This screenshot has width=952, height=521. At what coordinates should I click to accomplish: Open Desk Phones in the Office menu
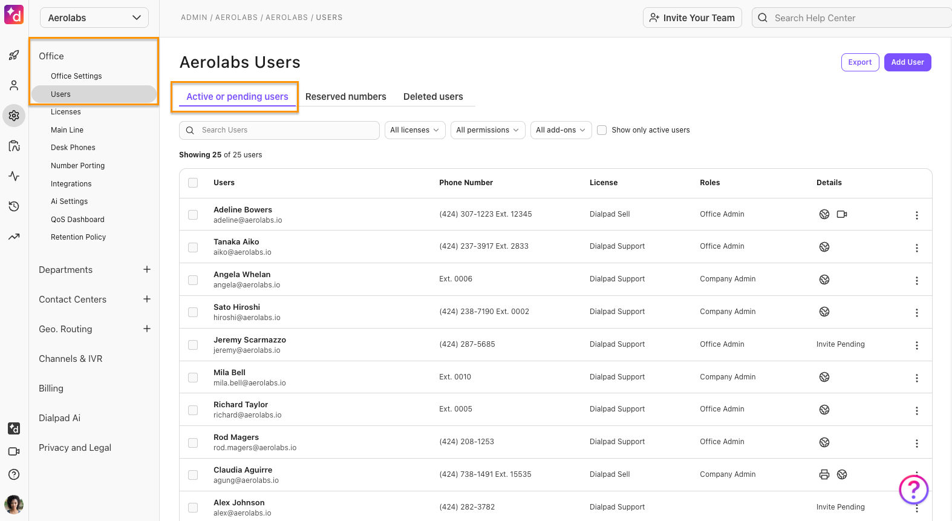point(73,148)
